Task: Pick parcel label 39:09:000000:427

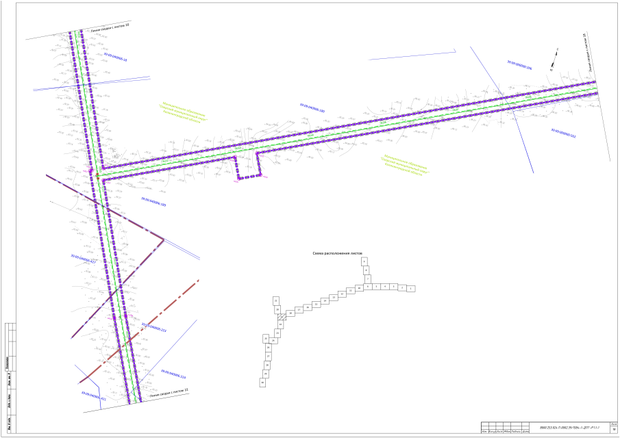Action: pos(84,258)
